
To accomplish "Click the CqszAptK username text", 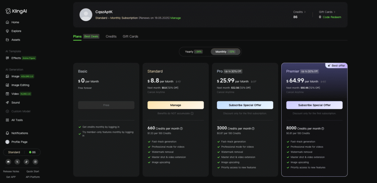I will (104, 12).
